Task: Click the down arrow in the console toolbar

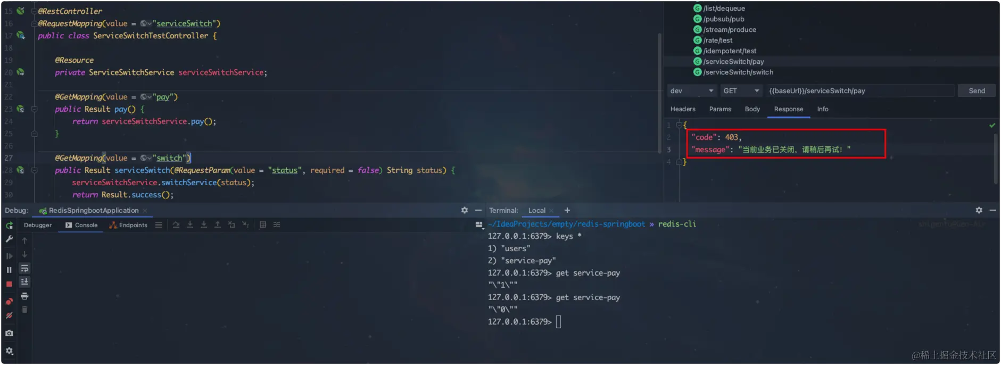Action: tap(24, 254)
